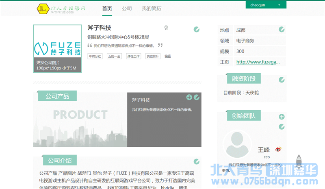This screenshot has height=189, width=325.
Task: Edit company name and address info
Action: click(197, 29)
